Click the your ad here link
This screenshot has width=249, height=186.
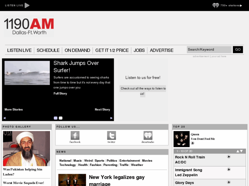(219, 56)
